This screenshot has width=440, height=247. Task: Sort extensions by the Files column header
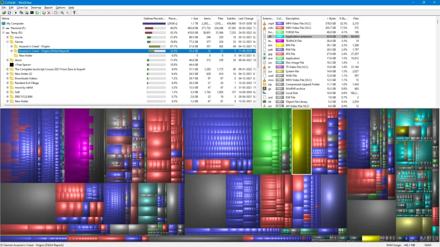(355, 18)
